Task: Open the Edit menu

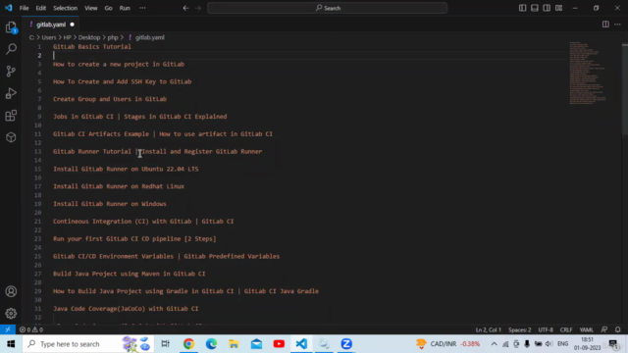Action: click(x=40, y=8)
